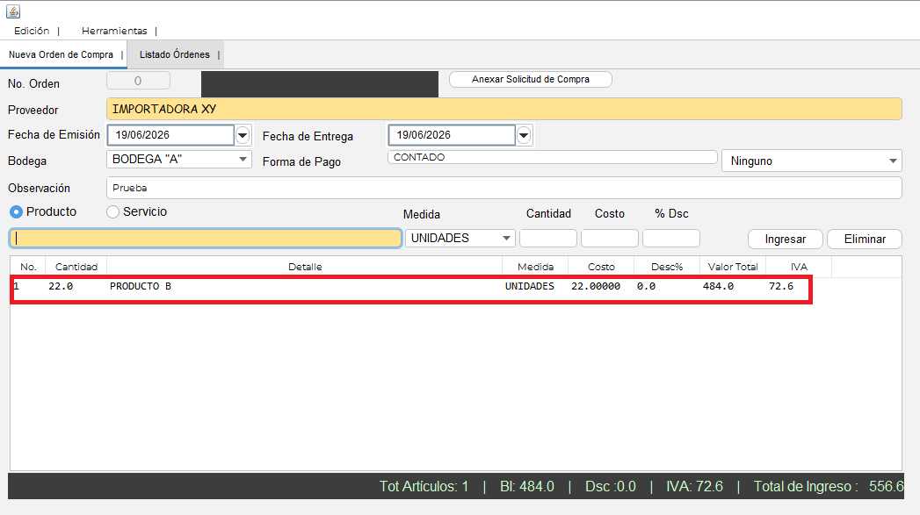
Task: Click the Eliminar button
Action: tap(865, 239)
